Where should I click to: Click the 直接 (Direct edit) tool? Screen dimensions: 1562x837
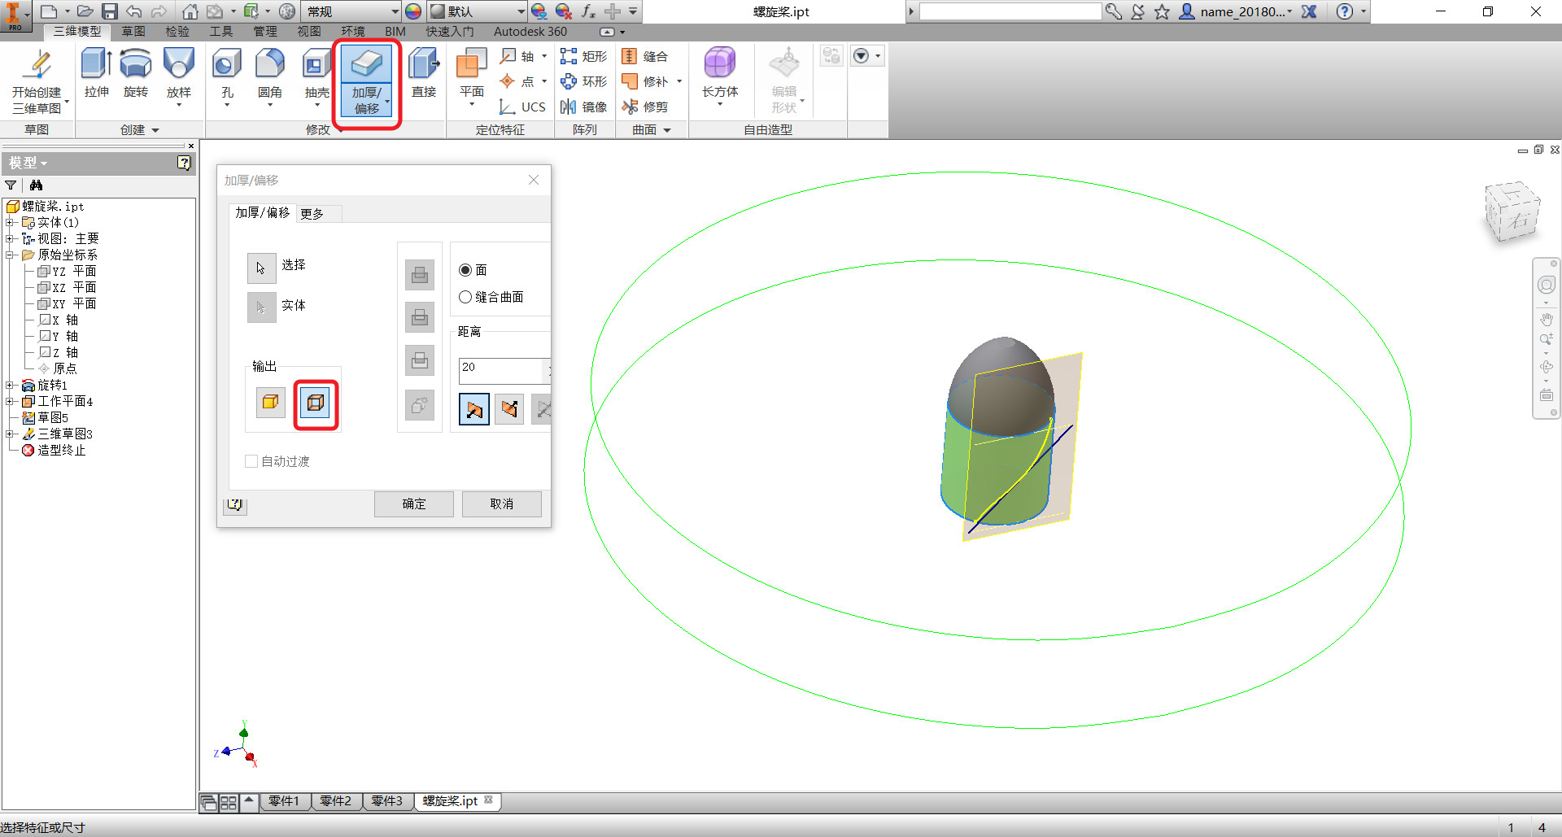tap(424, 73)
